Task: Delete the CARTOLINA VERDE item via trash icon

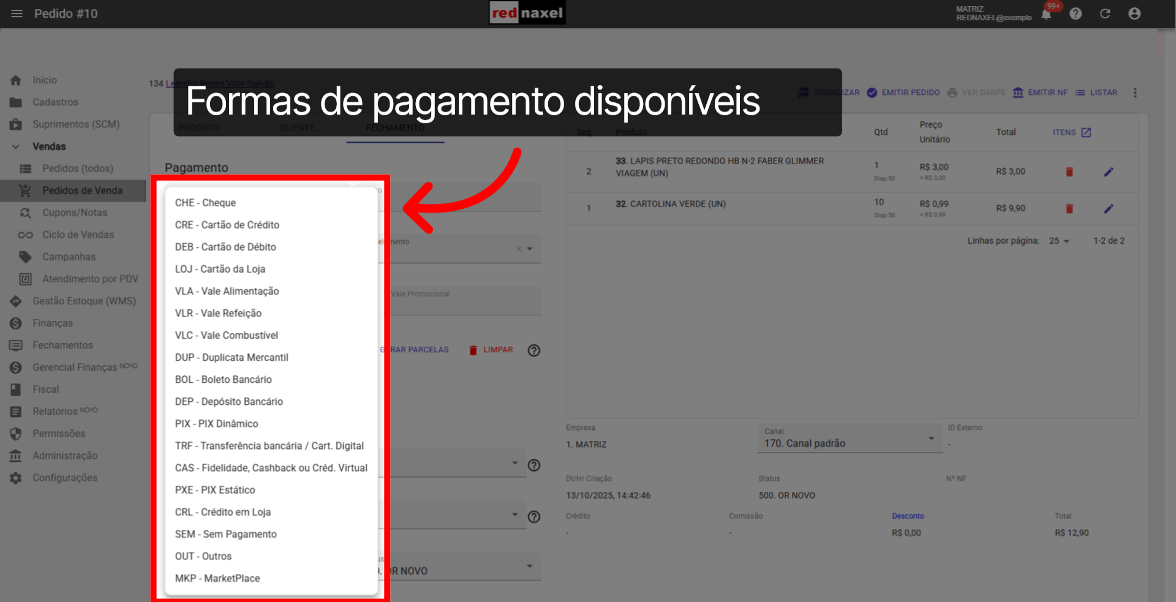Action: pos(1069,208)
